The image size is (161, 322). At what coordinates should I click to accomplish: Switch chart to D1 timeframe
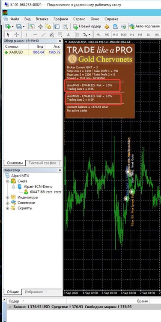tap(149, 34)
